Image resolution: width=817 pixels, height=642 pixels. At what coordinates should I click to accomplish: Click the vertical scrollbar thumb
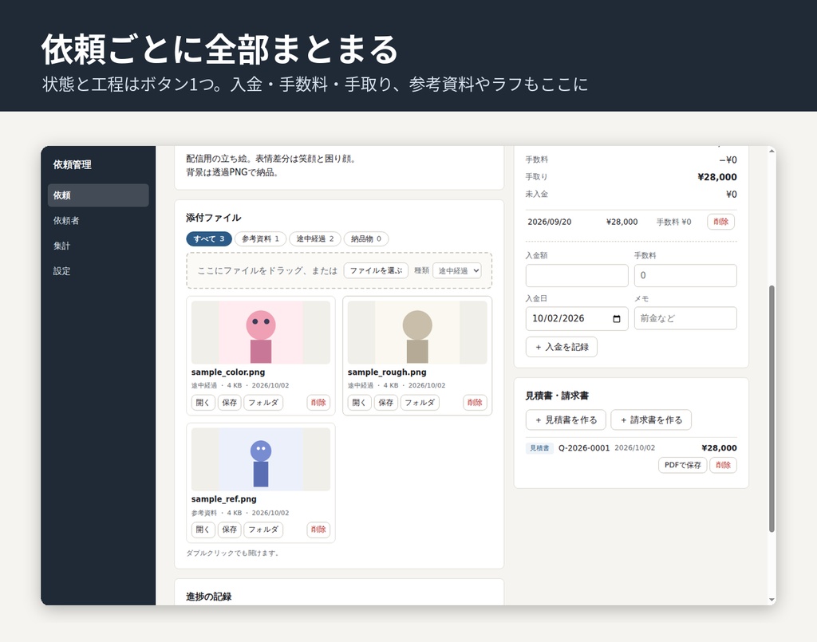point(772,409)
